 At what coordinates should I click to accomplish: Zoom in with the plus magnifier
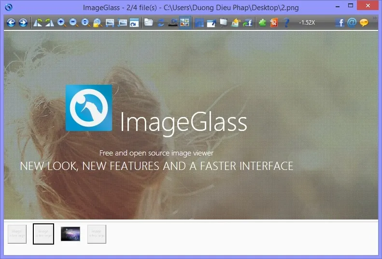click(62, 23)
